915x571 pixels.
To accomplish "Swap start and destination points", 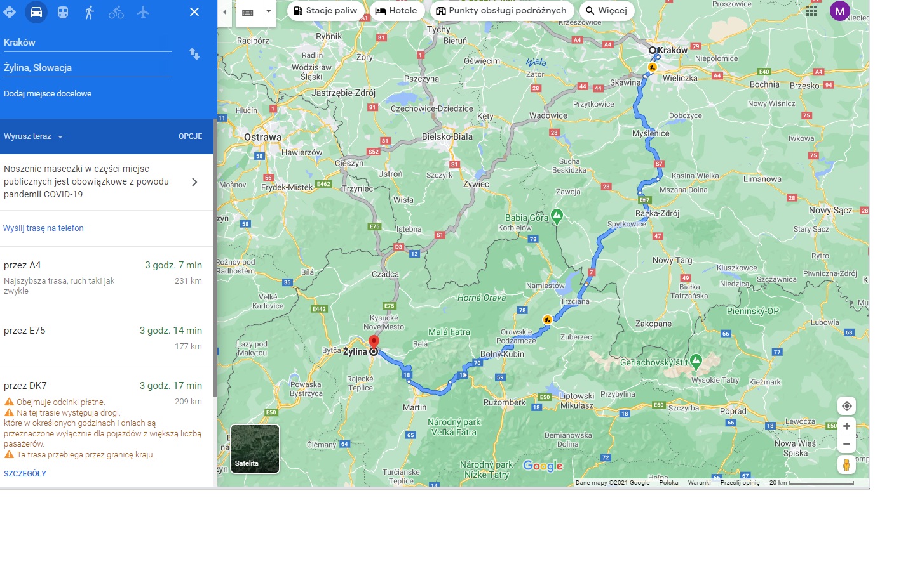I will (x=194, y=55).
